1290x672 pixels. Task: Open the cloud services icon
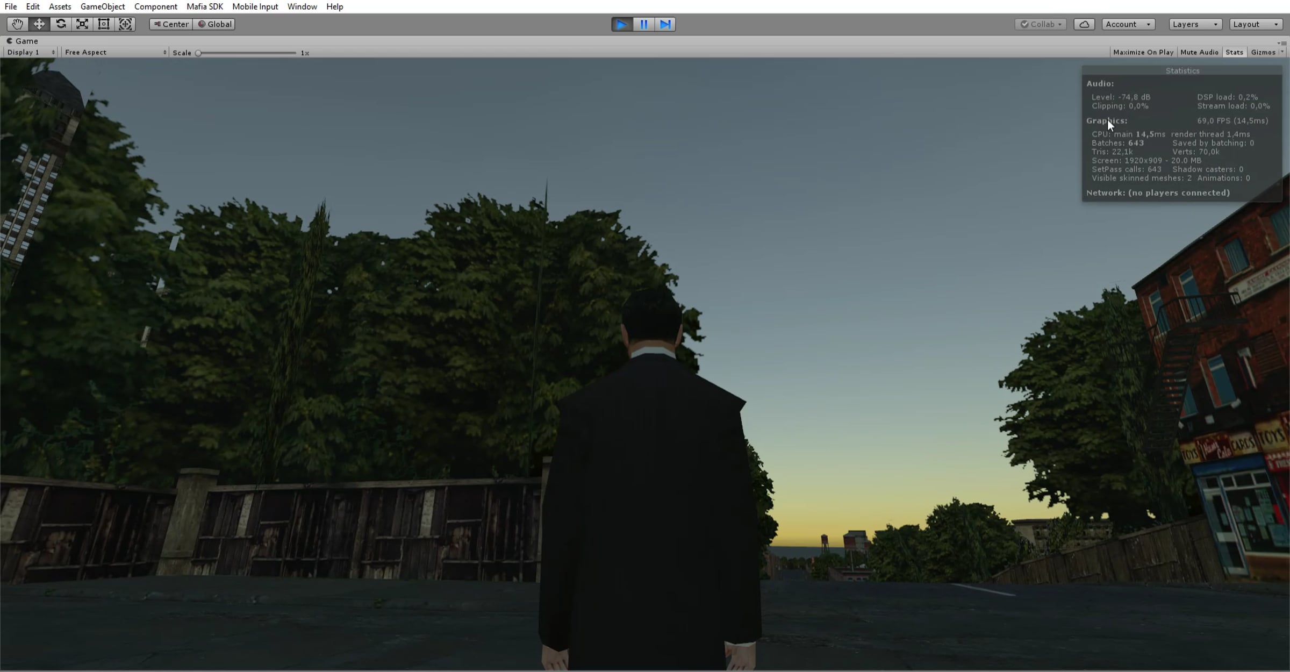[x=1084, y=24]
